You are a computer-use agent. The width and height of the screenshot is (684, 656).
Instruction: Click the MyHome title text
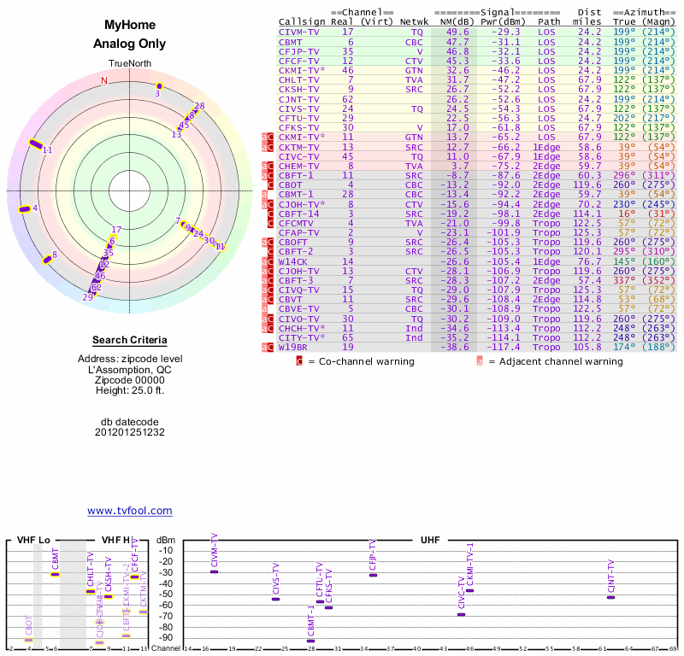click(129, 26)
